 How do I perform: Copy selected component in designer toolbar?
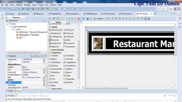(72, 19)
